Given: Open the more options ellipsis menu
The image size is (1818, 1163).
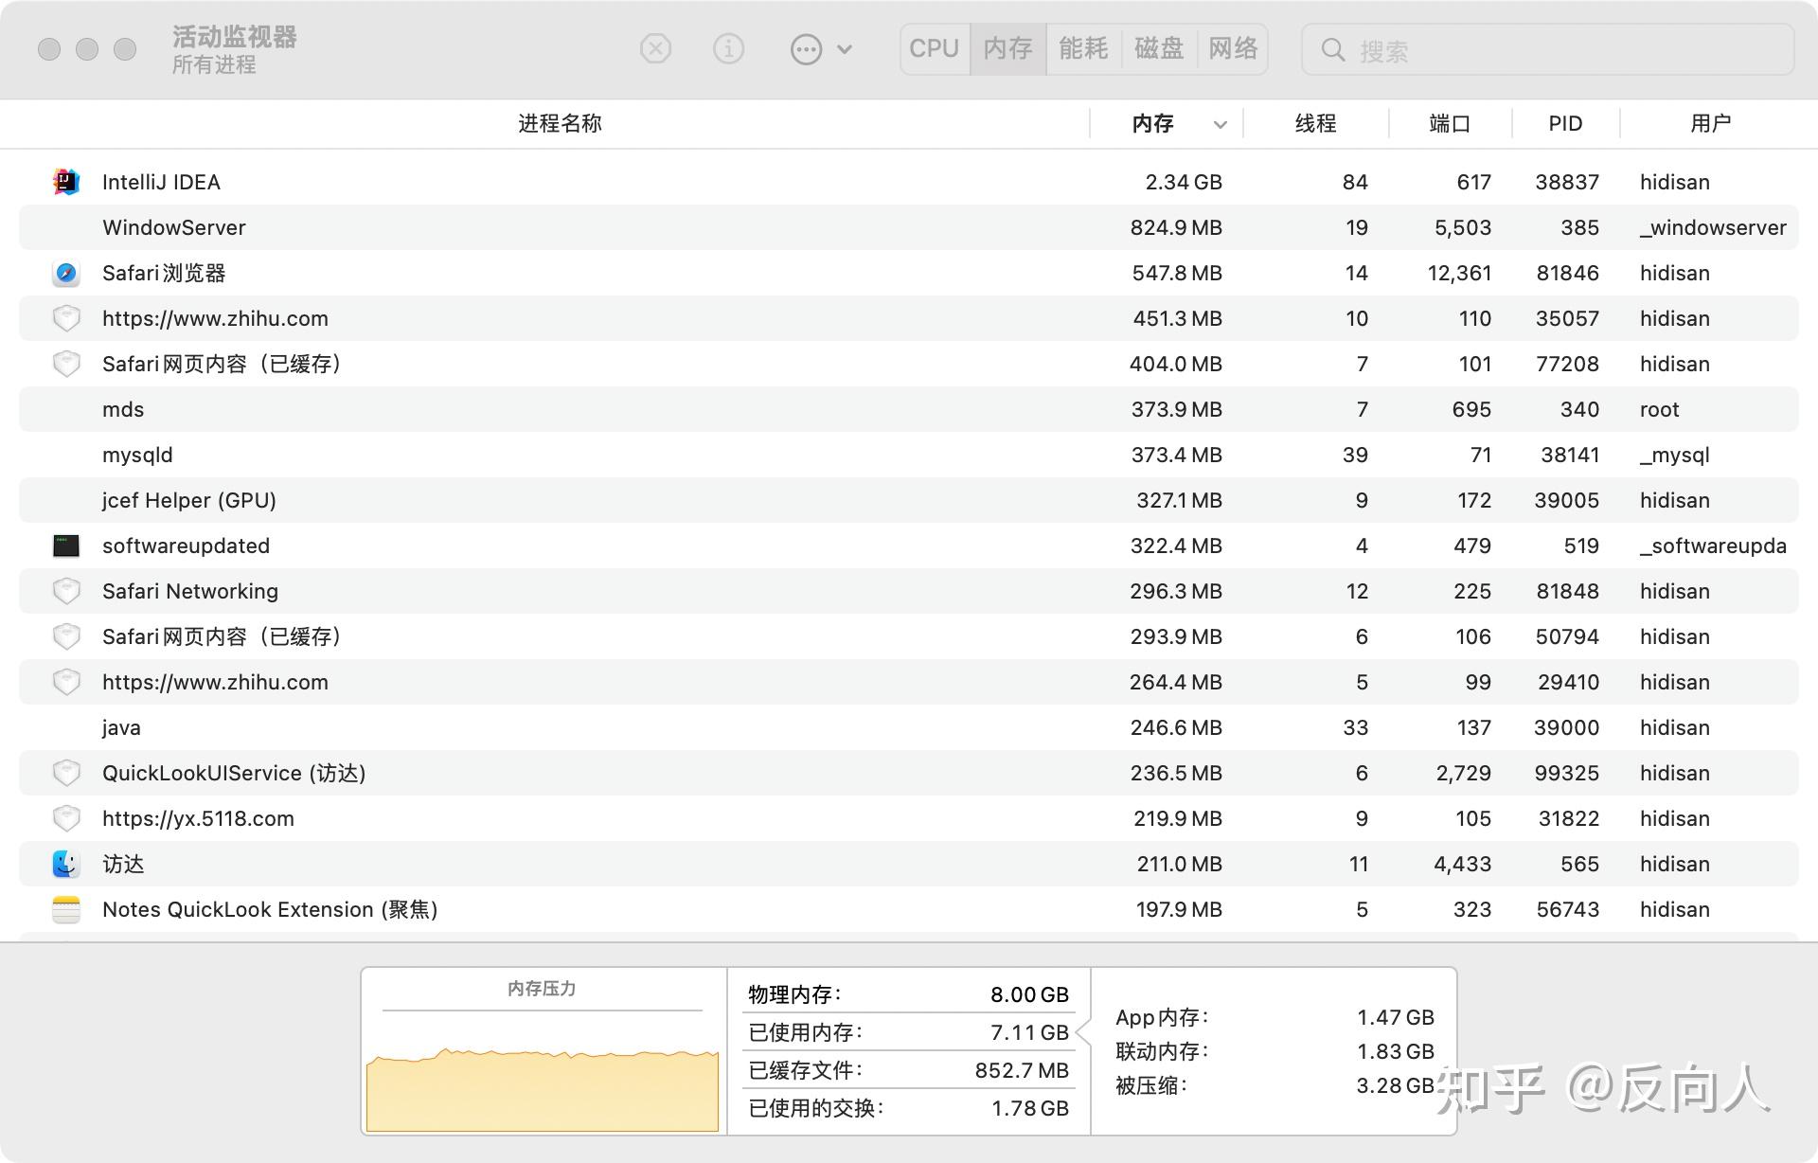Looking at the screenshot, I should click(804, 48).
